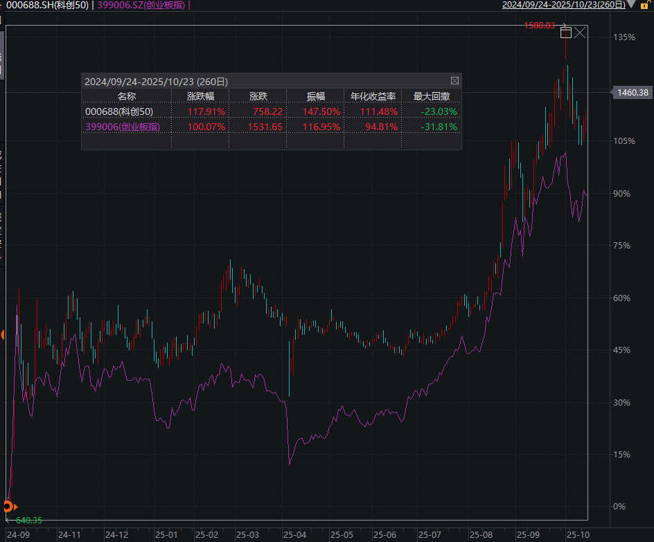Click the 年化收益率 column header
The image size is (654, 542).
(x=373, y=96)
